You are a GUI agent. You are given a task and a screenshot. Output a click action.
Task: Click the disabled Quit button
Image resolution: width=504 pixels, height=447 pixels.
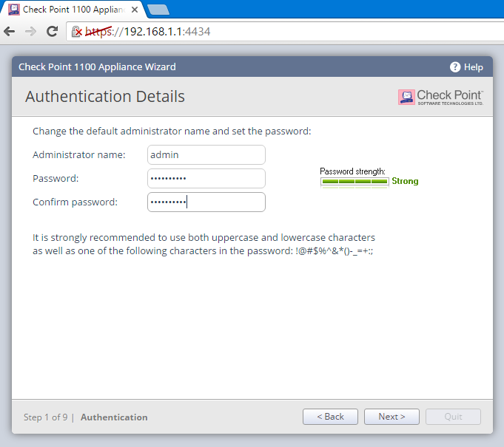coord(453,417)
